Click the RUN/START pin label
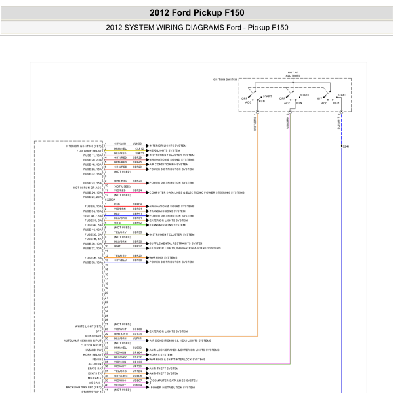 tap(93, 336)
